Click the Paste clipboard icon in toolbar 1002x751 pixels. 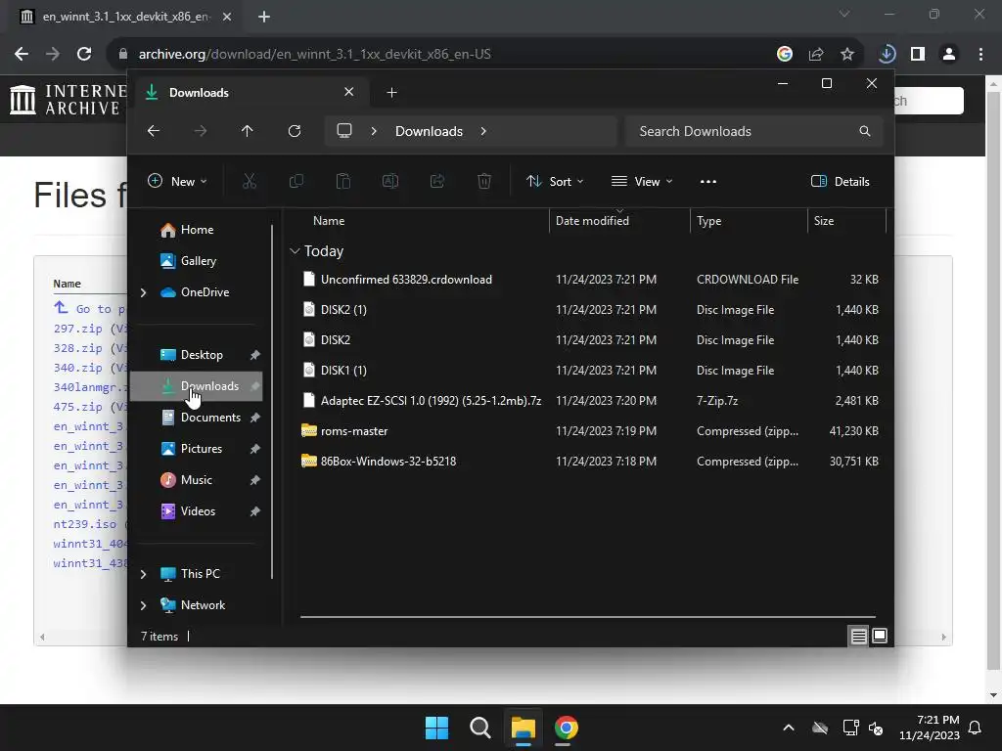click(x=343, y=181)
